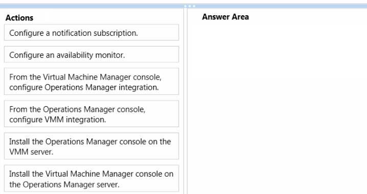The width and height of the screenshot is (367, 194).
Task: Grab the three-dot pane splitter handle
Action: pos(189,6)
